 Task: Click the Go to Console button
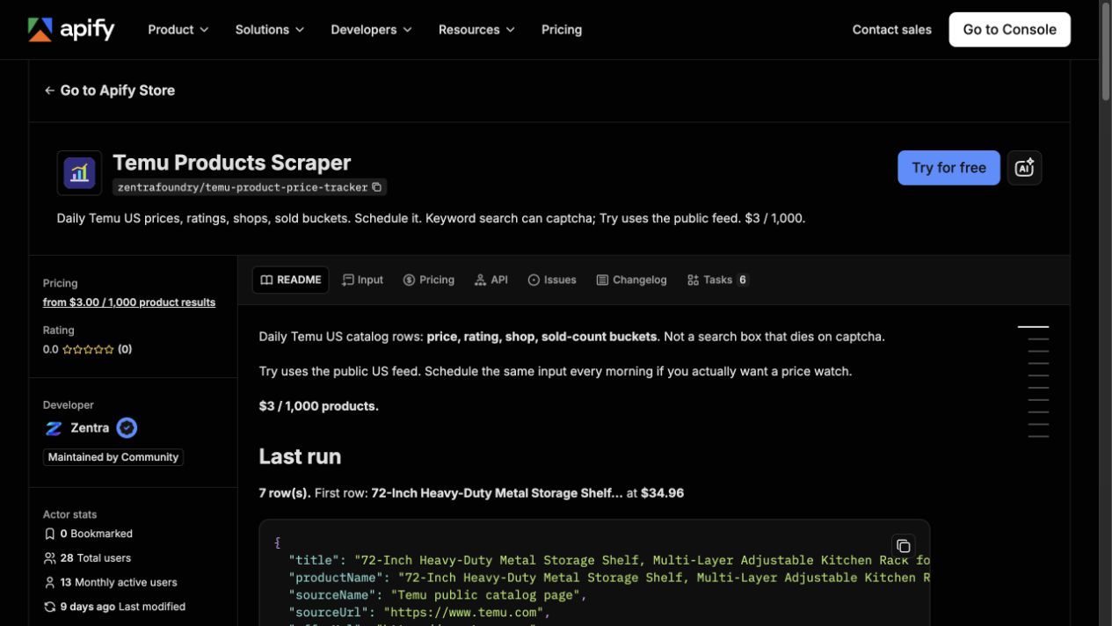coord(1009,29)
